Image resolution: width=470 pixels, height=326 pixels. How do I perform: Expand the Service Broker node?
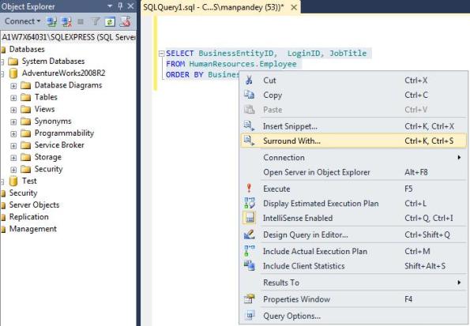coord(13,146)
